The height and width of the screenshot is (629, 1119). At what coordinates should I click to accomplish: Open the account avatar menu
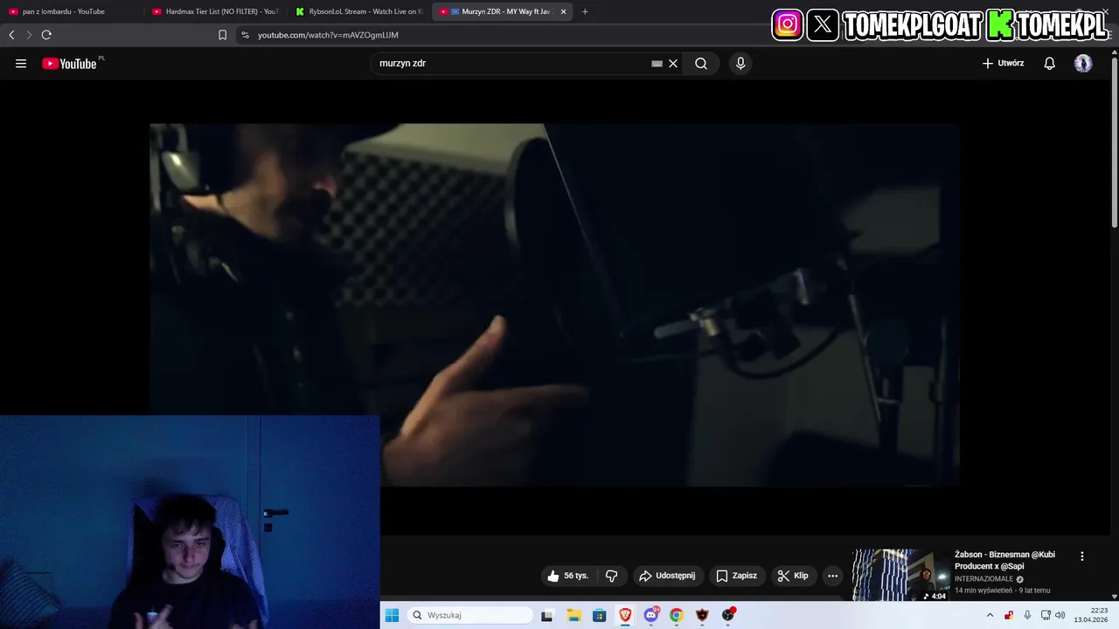coord(1083,64)
